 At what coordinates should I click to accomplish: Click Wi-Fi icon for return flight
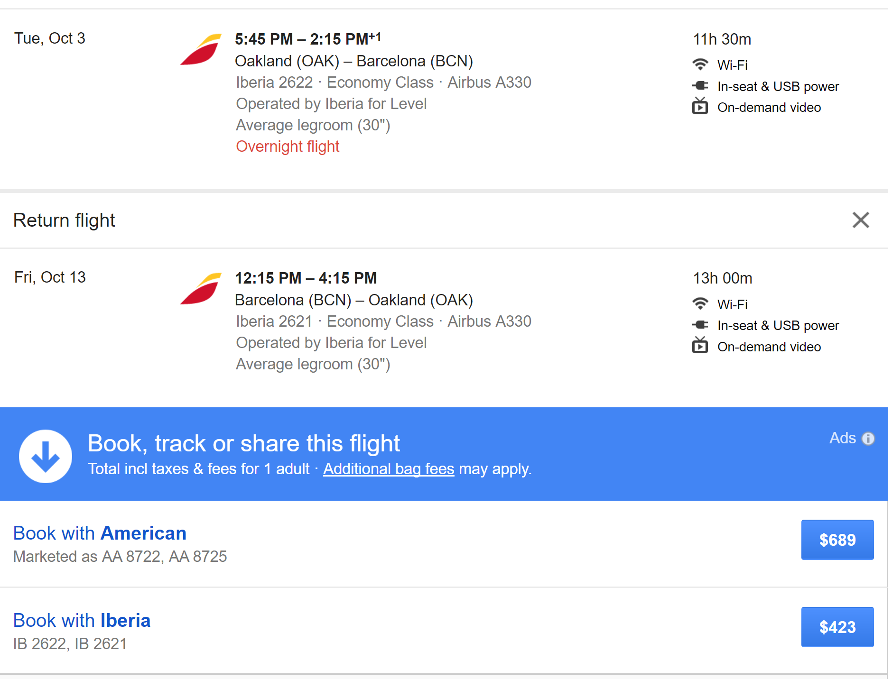pyautogui.click(x=700, y=303)
